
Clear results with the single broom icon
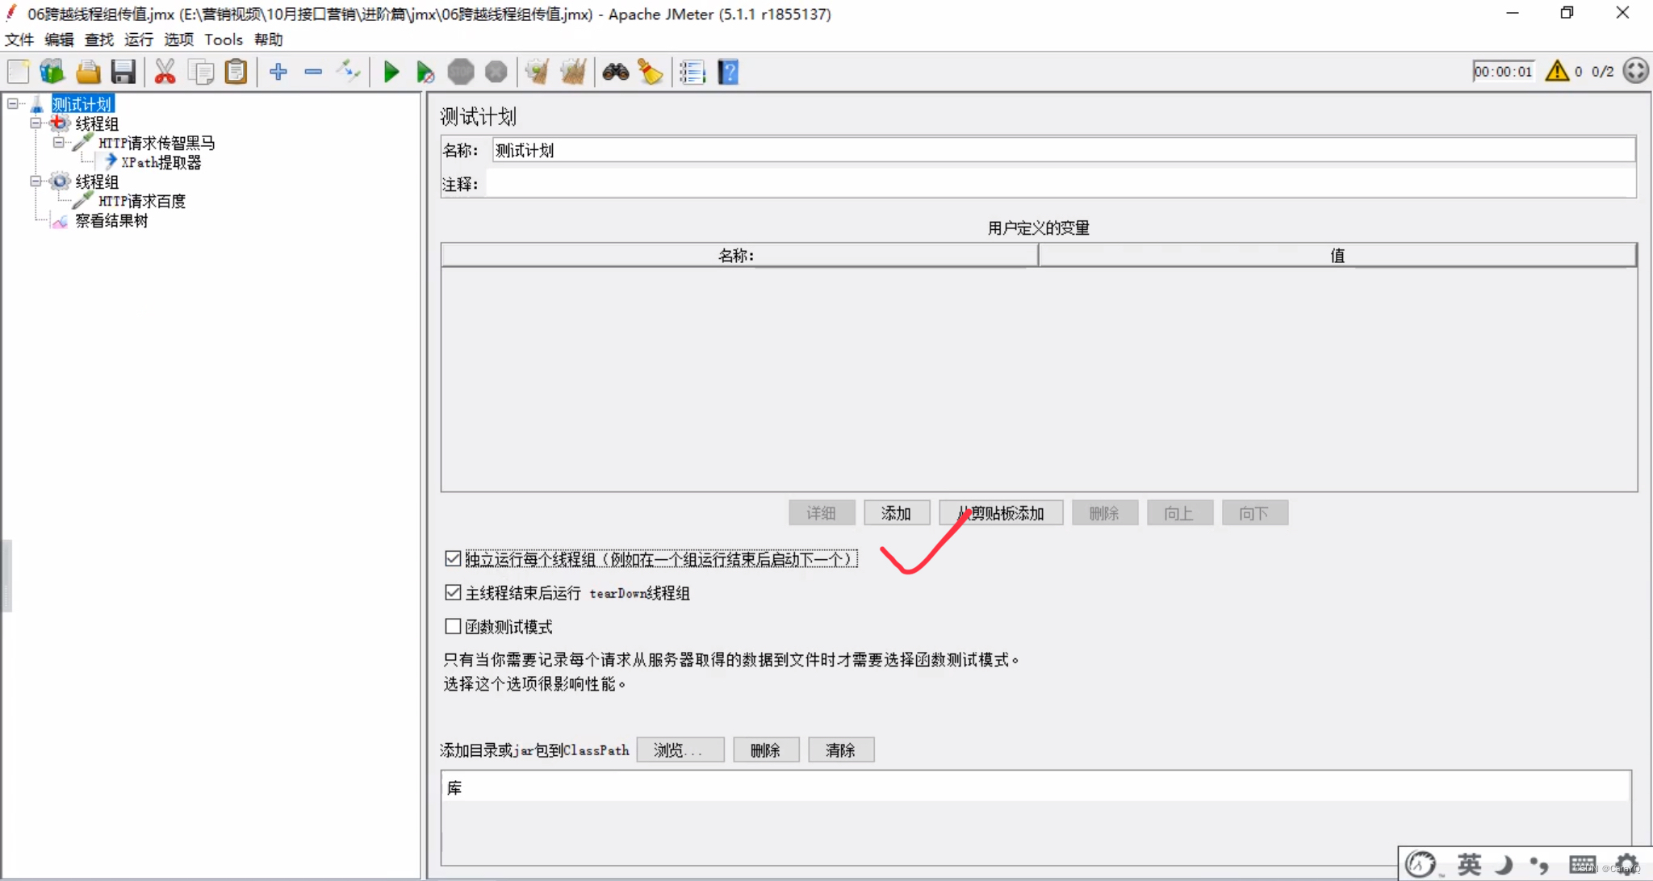click(537, 72)
